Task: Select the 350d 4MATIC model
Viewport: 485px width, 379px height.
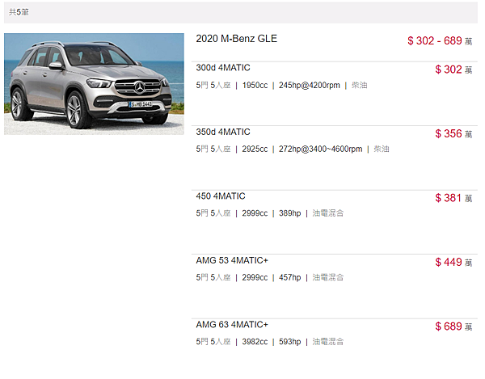Action: pos(223,132)
